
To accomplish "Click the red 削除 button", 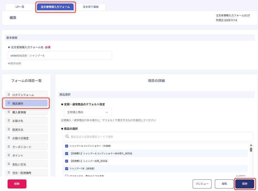I will [17, 184].
